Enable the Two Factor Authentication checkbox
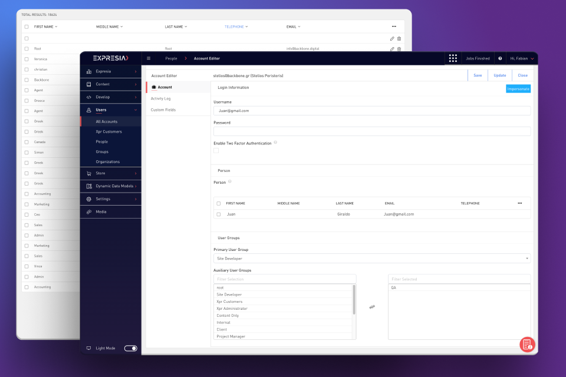Image resolution: width=566 pixels, height=377 pixels. pyautogui.click(x=216, y=151)
